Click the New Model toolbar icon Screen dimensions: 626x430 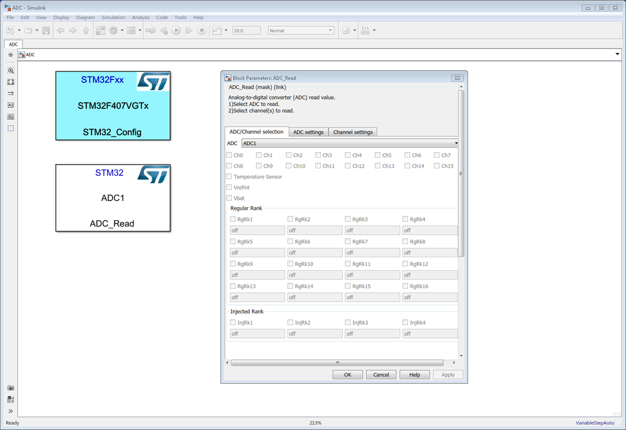click(11, 30)
